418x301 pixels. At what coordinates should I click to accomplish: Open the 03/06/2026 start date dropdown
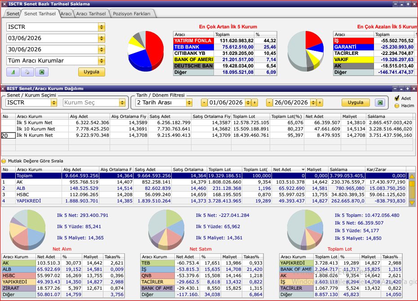101,38
